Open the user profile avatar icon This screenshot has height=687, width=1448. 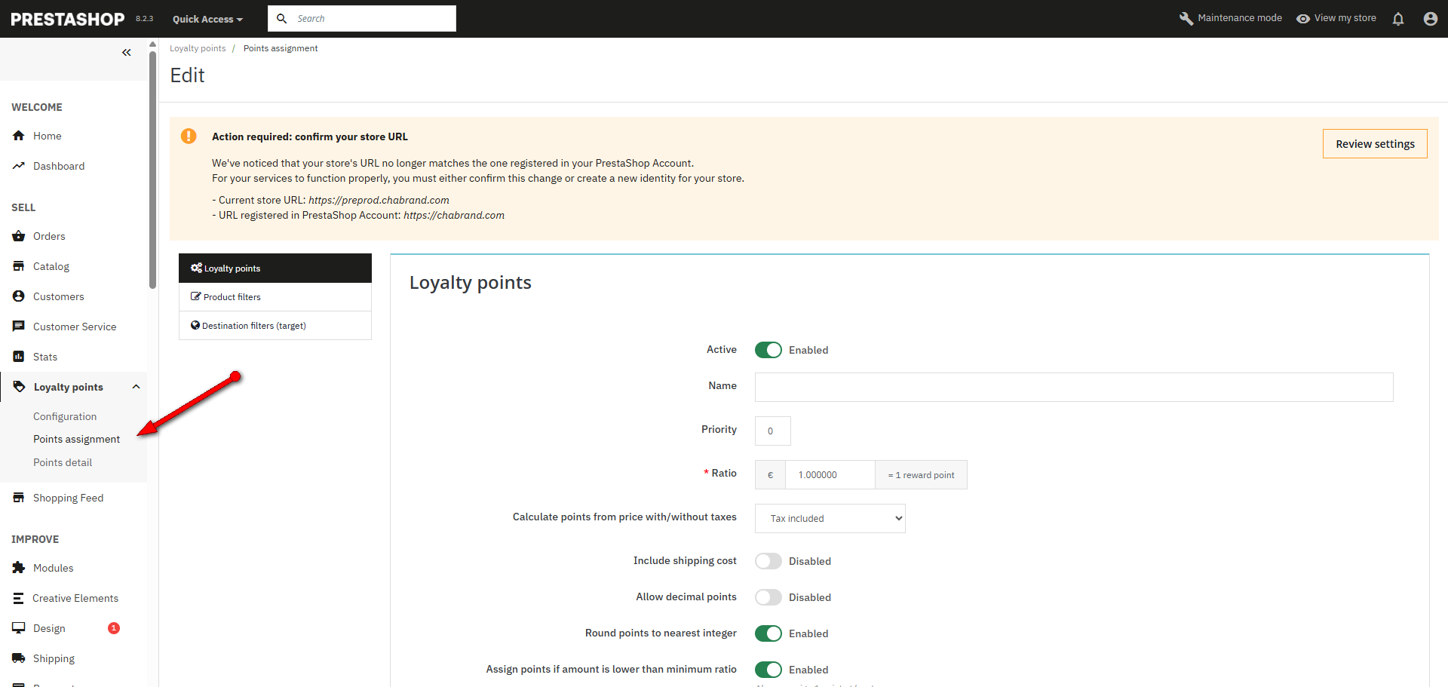tap(1430, 19)
